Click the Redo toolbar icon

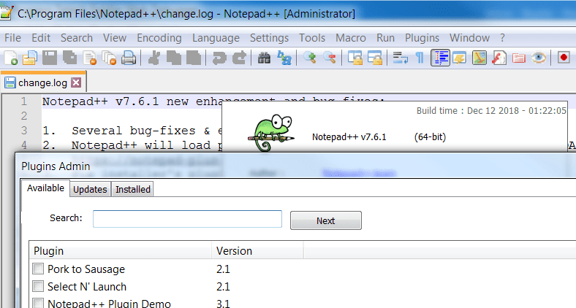pos(239,58)
